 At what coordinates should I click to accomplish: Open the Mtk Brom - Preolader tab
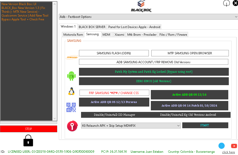click(x=142, y=35)
